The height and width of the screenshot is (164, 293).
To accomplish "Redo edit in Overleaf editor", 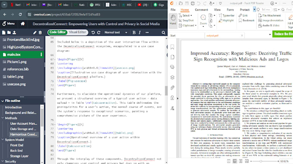I will [x=99, y=32].
